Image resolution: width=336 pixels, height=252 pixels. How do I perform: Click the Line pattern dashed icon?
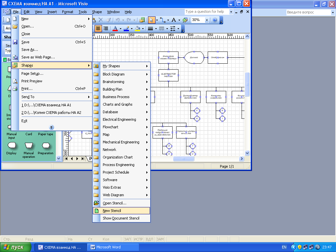161,29
